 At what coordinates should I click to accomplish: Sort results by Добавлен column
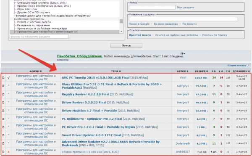(241, 71)
